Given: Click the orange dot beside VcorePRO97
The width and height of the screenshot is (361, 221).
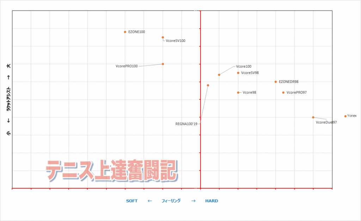Looking at the screenshot, I should pyautogui.click(x=283, y=93).
